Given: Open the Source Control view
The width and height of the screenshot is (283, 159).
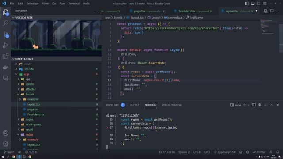Looking at the screenshot, I should [x=5, y=34].
